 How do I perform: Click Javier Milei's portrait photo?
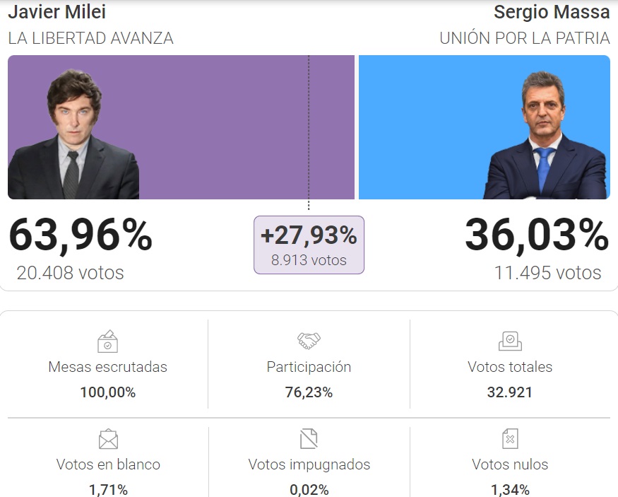(73, 134)
